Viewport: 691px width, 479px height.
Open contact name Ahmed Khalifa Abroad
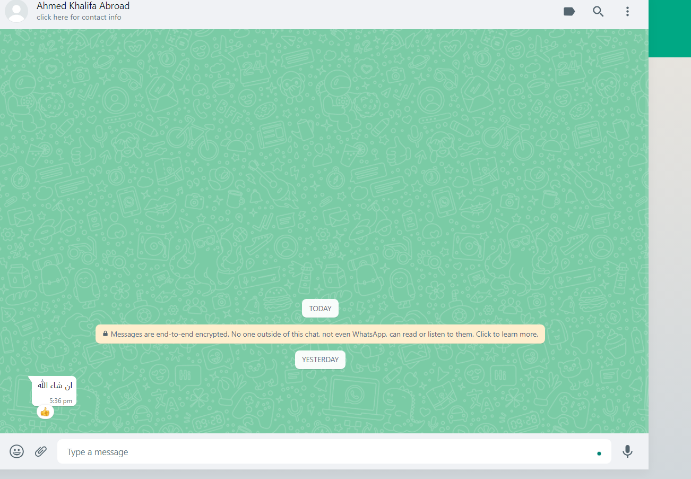pyautogui.click(x=83, y=6)
